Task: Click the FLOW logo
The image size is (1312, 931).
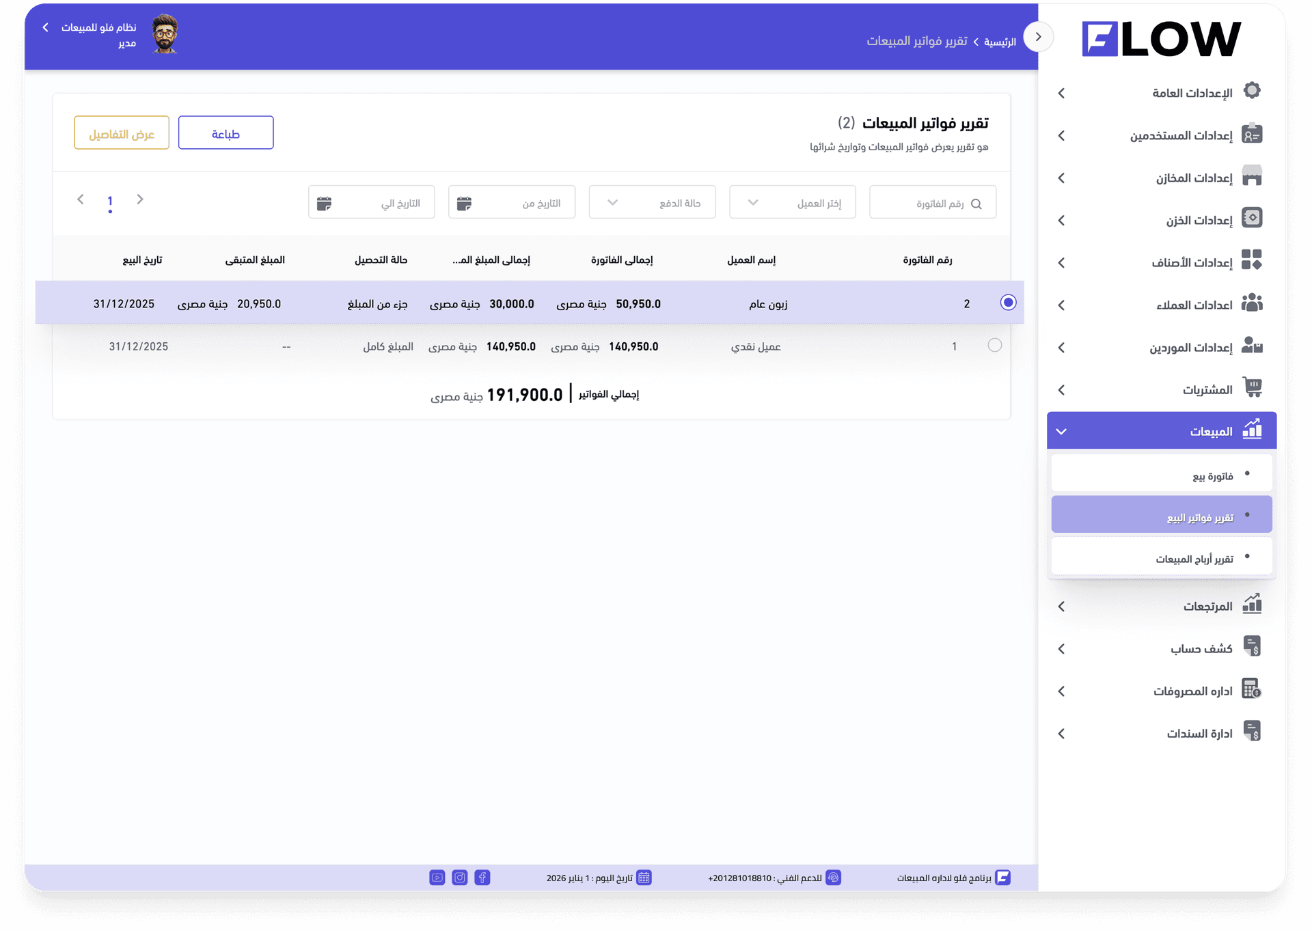Action: click(1161, 38)
